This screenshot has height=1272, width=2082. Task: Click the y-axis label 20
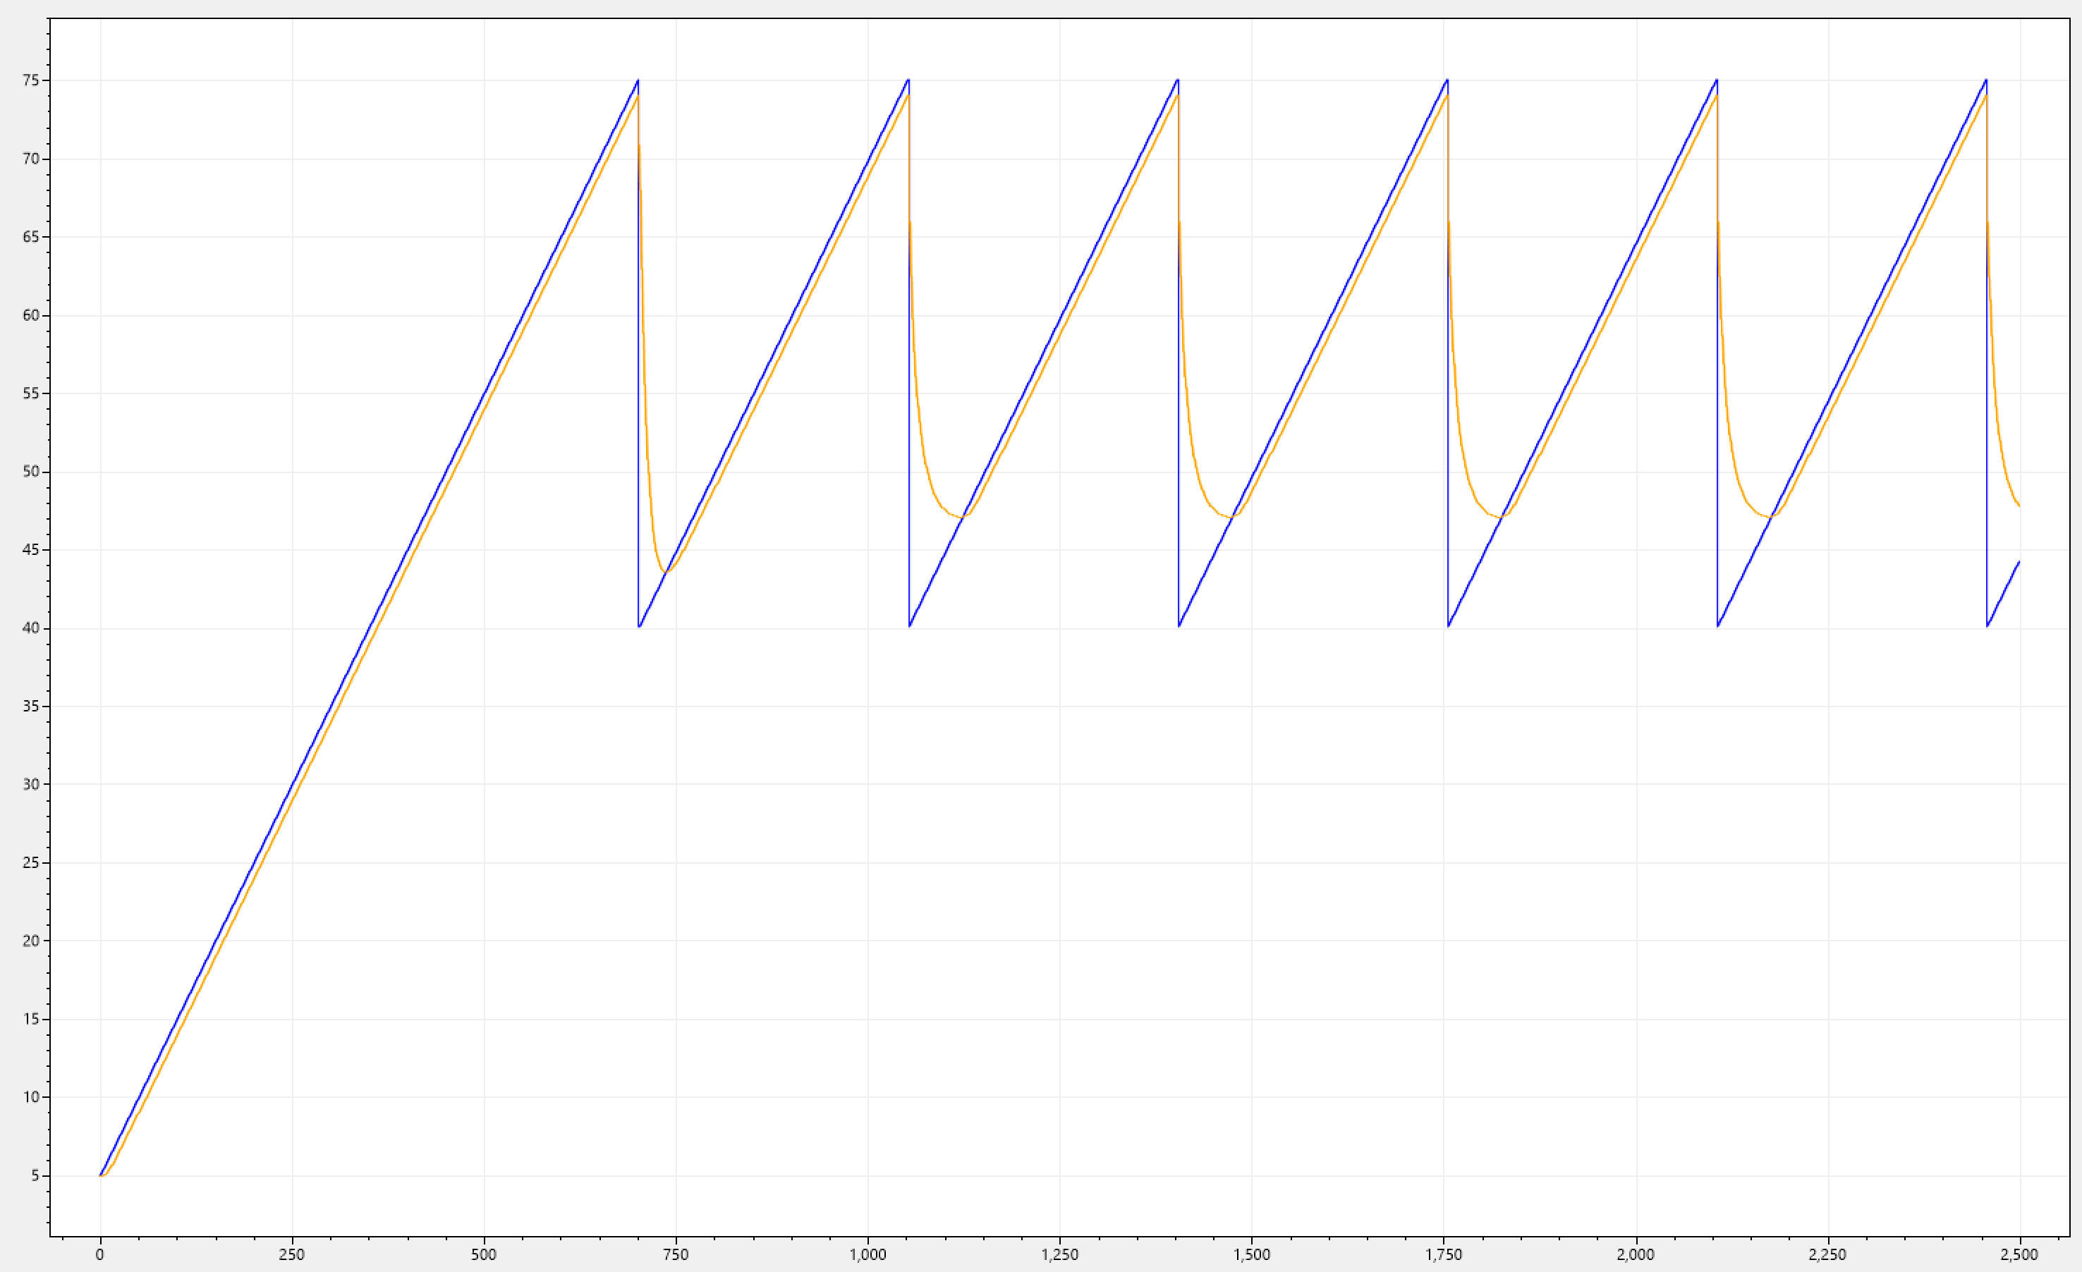(x=31, y=940)
